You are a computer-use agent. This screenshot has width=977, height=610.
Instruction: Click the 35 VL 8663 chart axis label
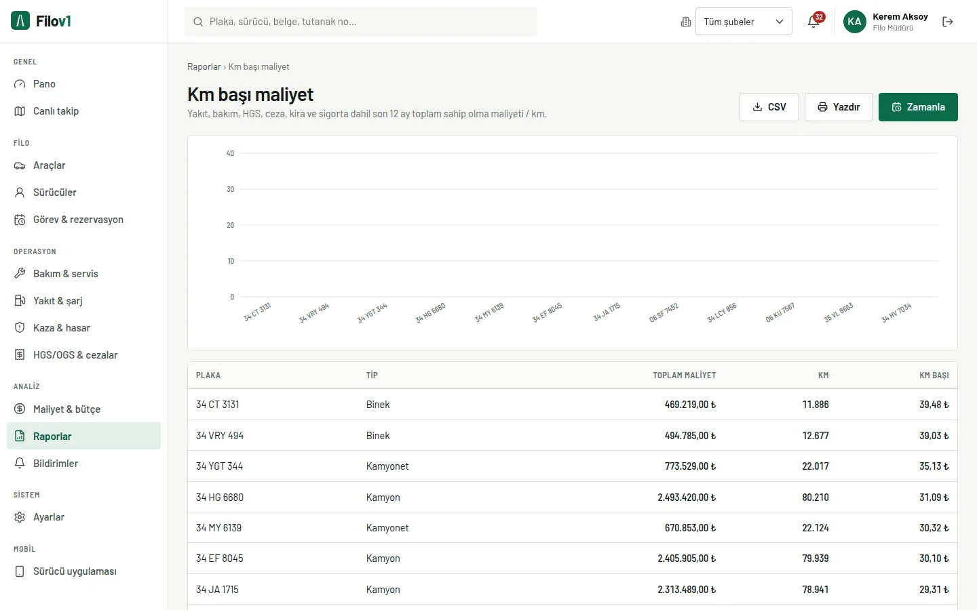pos(839,313)
